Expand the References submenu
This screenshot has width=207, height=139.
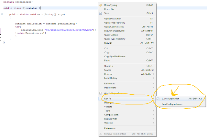point(127,83)
